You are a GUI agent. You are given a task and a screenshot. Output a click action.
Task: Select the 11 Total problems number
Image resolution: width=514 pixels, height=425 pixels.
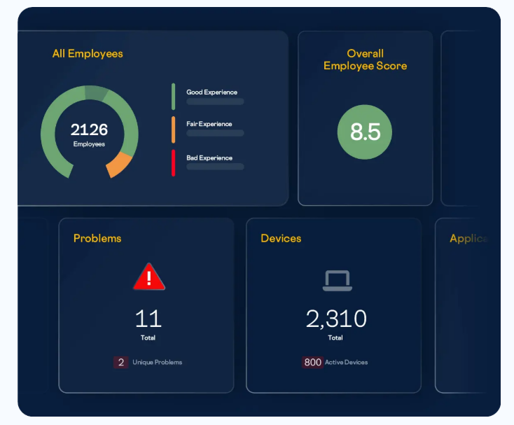point(148,319)
